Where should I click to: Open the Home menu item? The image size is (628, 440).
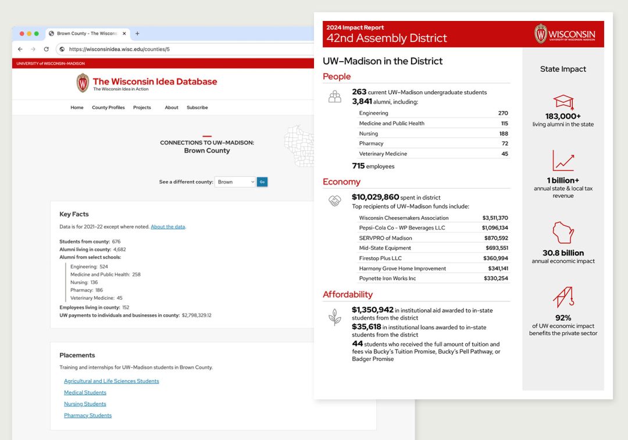click(77, 108)
